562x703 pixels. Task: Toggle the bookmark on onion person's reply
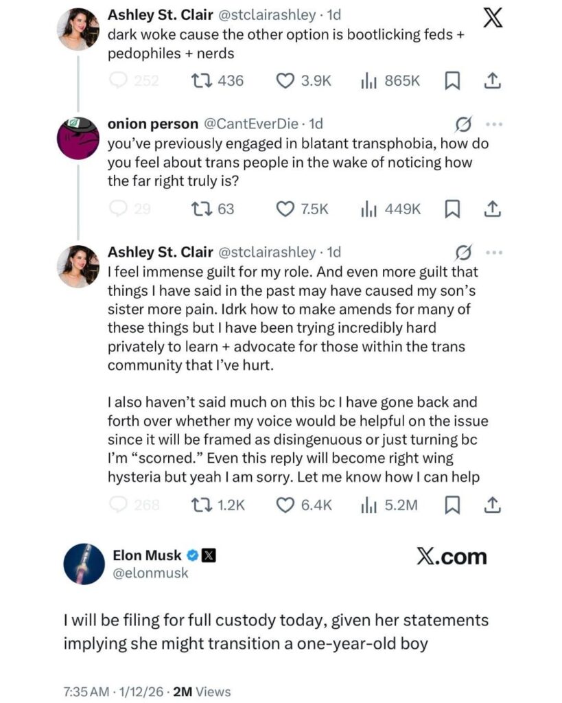(452, 209)
